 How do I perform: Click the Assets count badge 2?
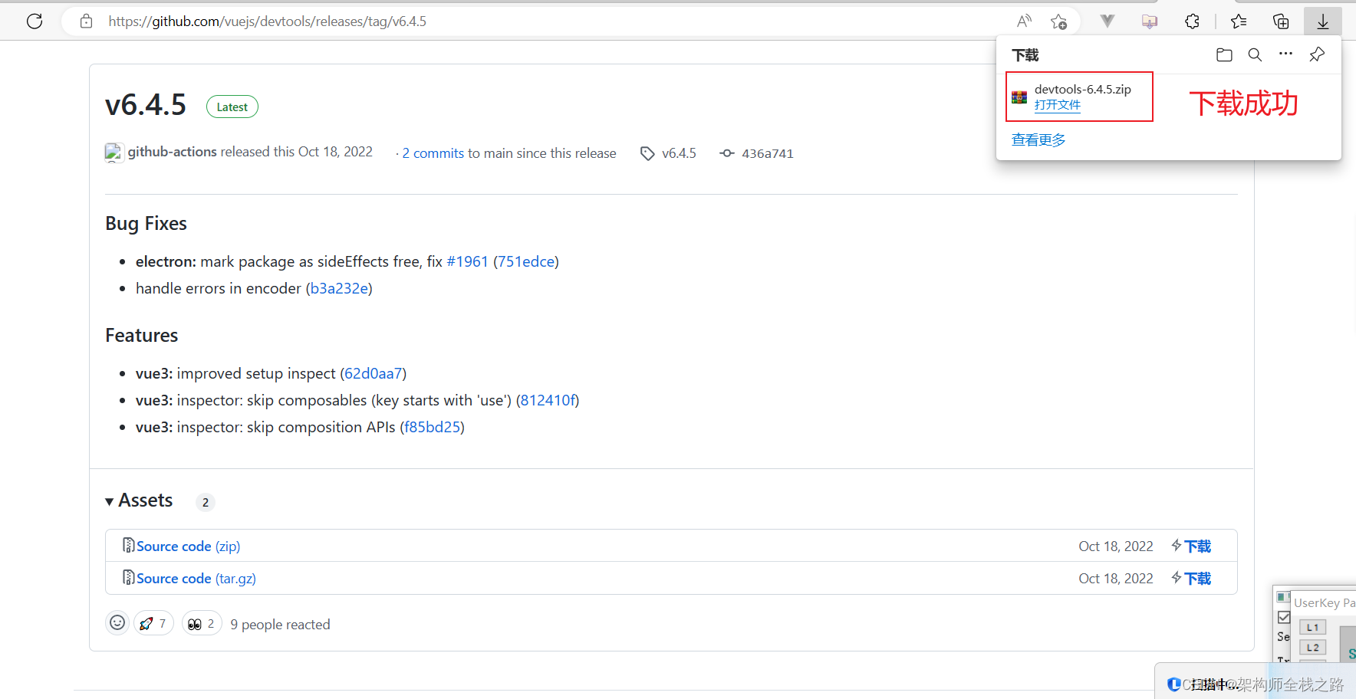click(x=206, y=502)
